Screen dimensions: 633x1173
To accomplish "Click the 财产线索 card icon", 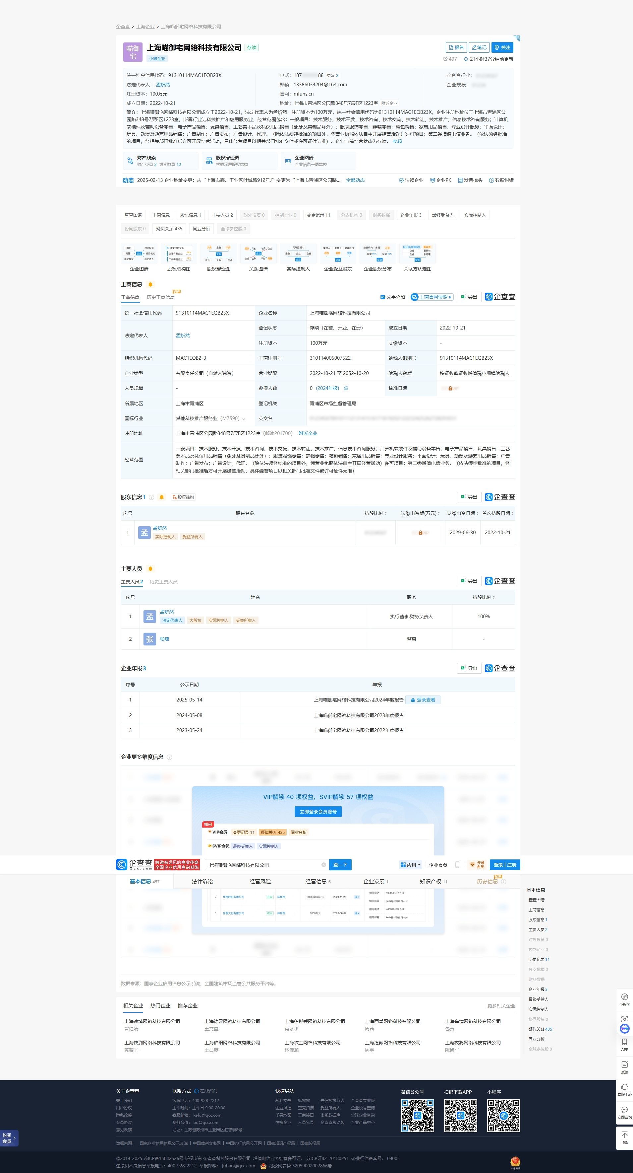I will tap(130, 161).
